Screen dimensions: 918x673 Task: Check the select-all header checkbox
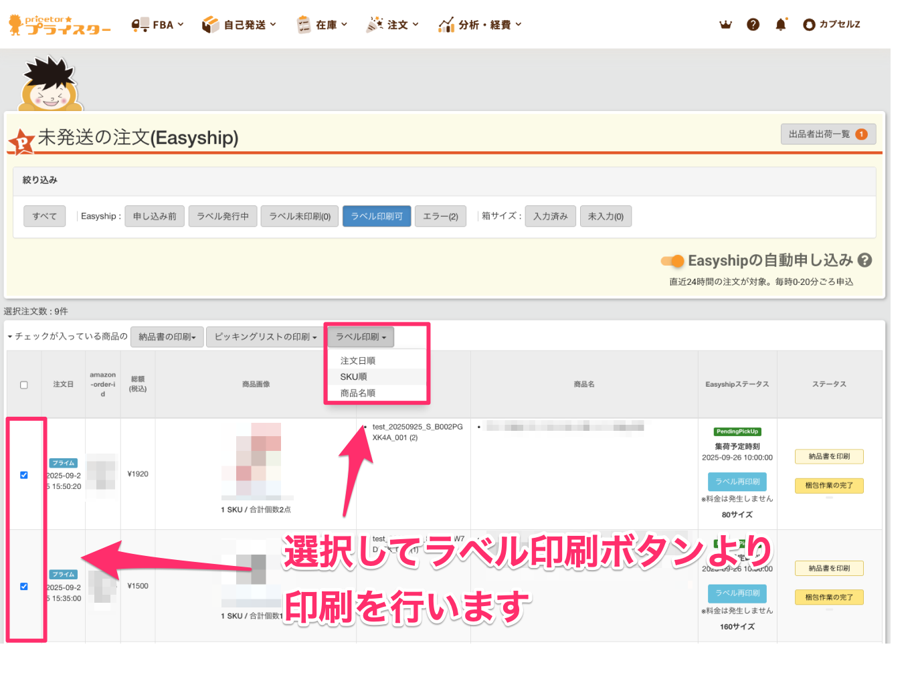point(24,385)
